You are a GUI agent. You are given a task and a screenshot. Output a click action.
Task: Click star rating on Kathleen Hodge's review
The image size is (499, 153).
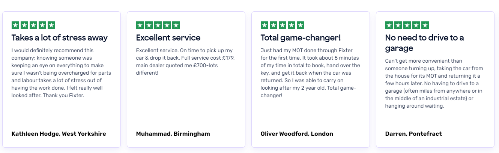[33, 25]
